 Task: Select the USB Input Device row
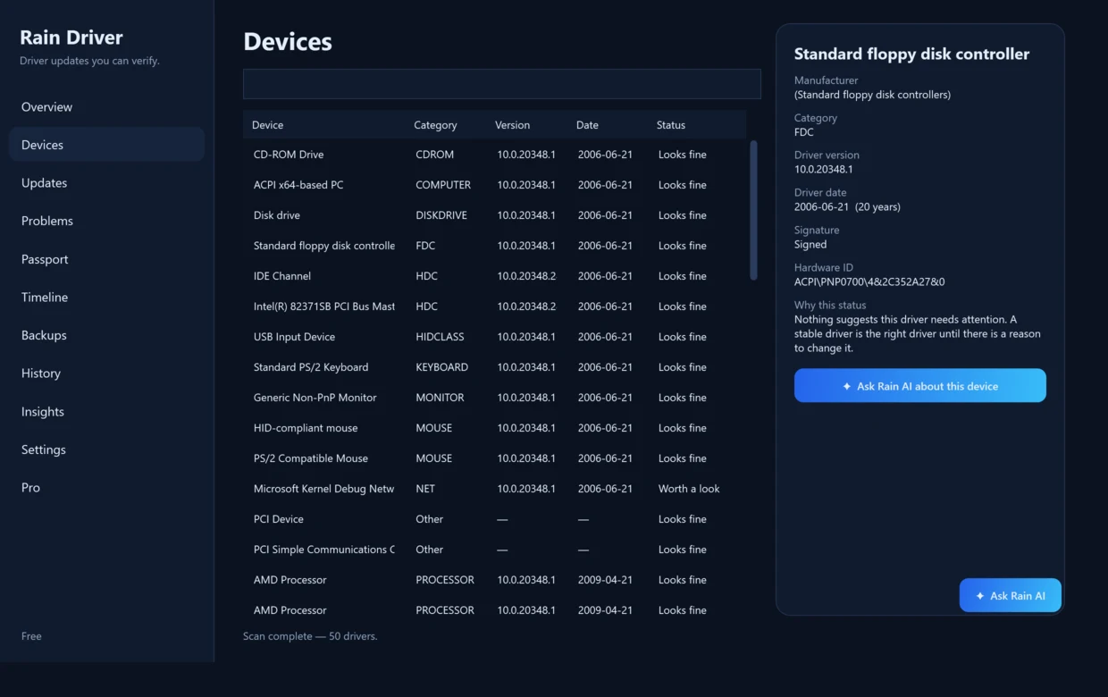point(494,337)
